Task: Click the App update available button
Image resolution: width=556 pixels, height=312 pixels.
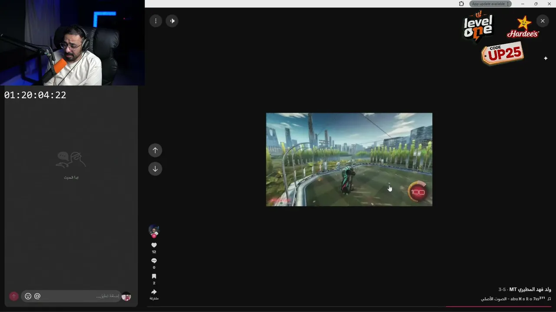Action: 490,4
